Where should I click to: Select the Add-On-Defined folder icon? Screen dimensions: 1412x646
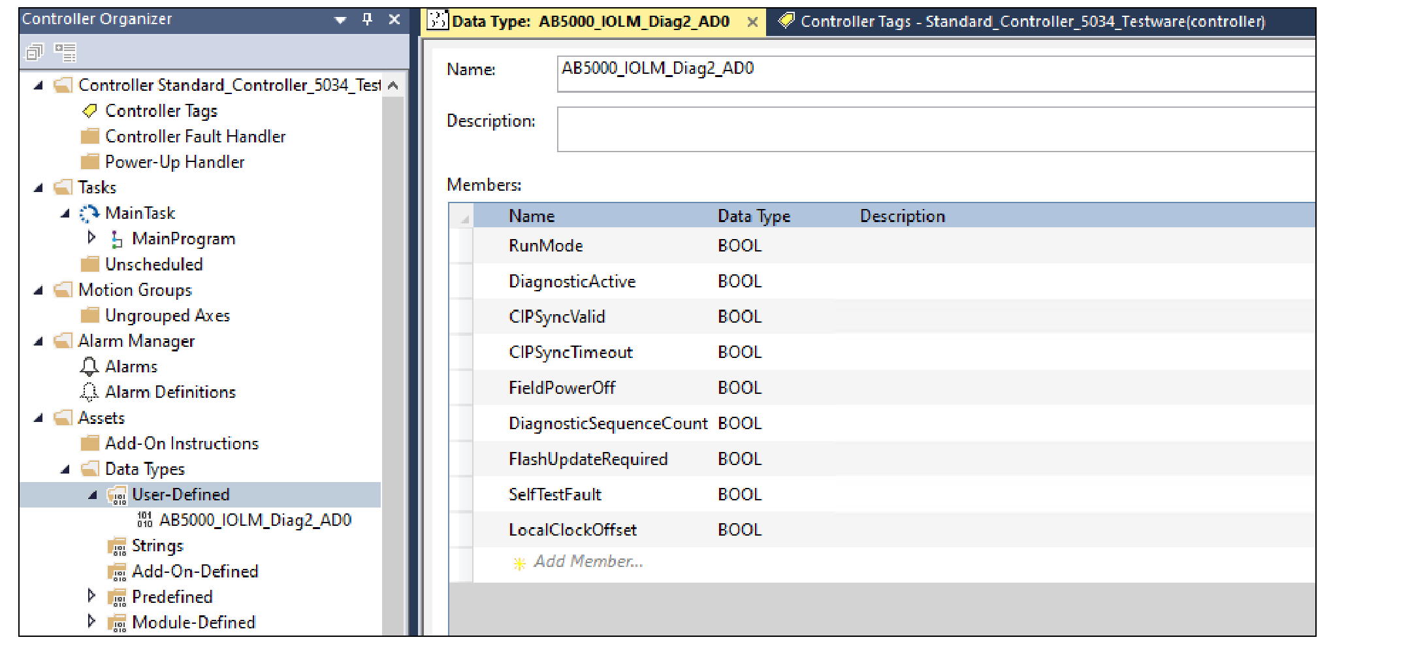[117, 572]
